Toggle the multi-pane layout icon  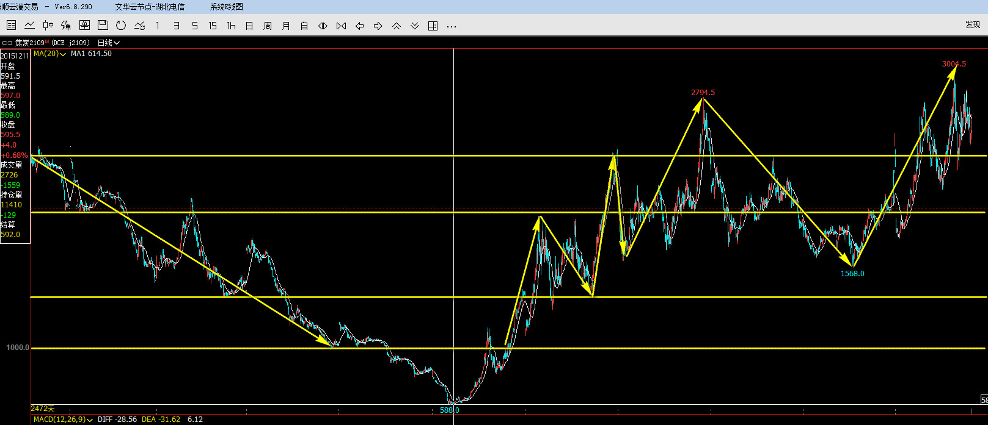tap(433, 26)
